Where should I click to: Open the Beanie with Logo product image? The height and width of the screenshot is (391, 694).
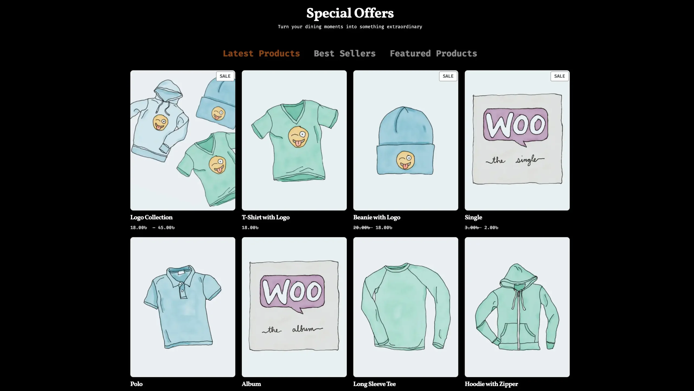[406, 140]
